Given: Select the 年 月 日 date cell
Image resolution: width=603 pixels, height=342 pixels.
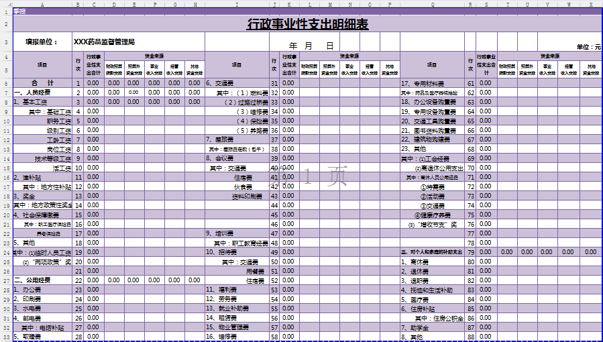Looking at the screenshot, I should 311,46.
